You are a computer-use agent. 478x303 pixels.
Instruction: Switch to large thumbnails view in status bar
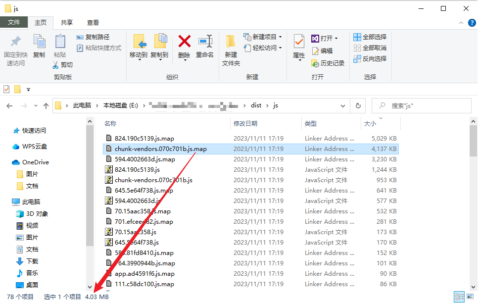[470, 297]
